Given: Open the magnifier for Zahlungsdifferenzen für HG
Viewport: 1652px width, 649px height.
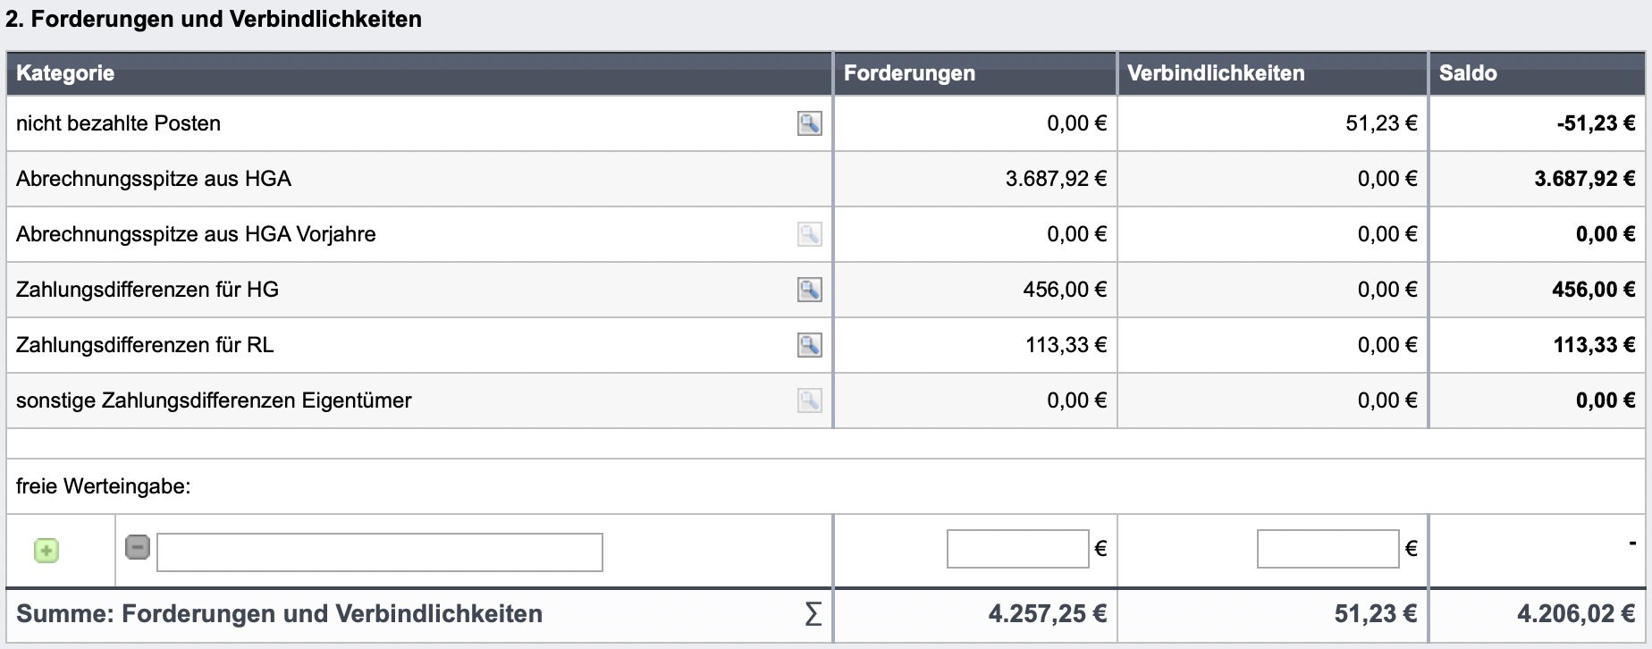Looking at the screenshot, I should click(809, 290).
